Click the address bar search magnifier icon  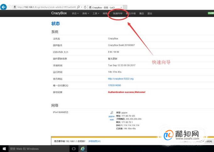[78, 7]
